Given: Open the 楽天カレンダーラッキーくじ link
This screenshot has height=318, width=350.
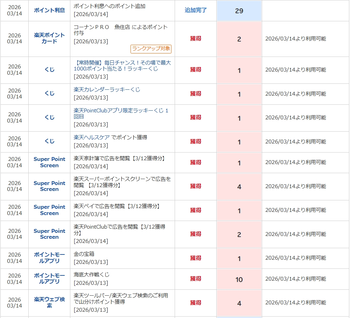Looking at the screenshot, I should pyautogui.click(x=107, y=90).
